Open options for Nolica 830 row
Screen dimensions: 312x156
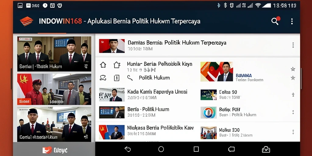pos(293,132)
